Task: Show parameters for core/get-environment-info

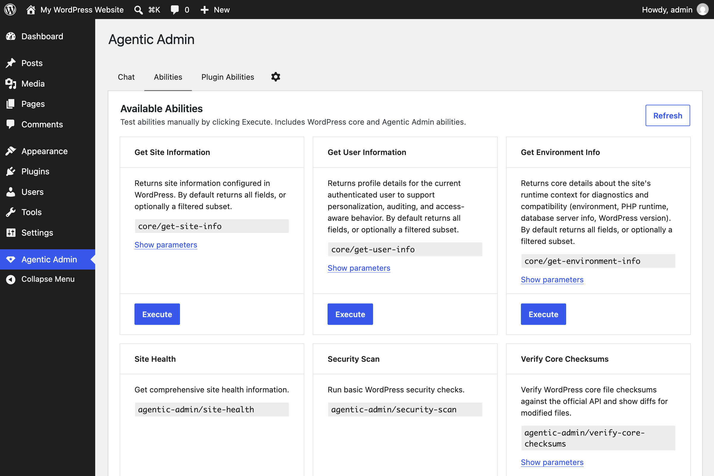Action: [x=552, y=280]
